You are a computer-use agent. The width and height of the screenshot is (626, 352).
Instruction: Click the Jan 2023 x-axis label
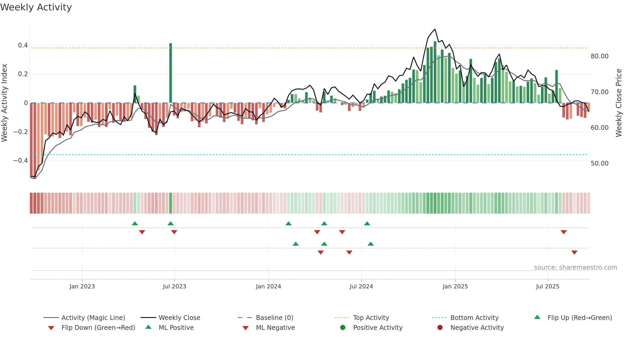[x=82, y=286]
